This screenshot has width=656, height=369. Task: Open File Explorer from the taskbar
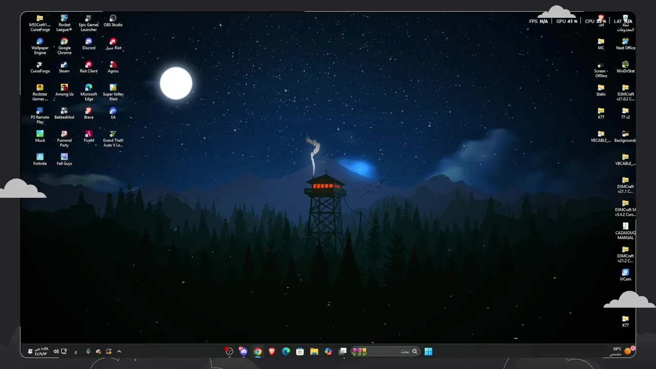(314, 351)
